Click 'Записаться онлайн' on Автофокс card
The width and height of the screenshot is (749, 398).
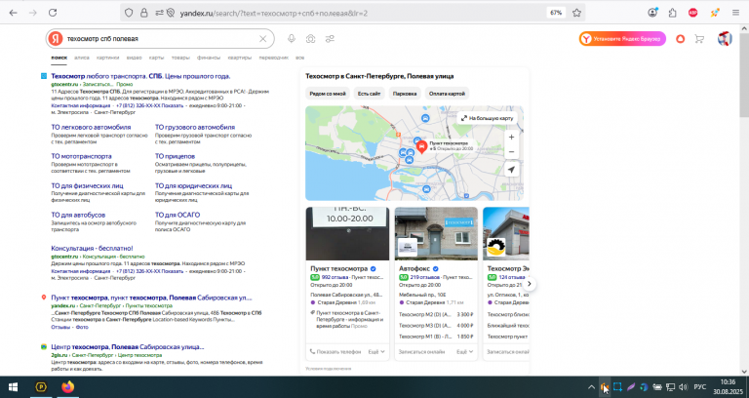(x=421, y=351)
